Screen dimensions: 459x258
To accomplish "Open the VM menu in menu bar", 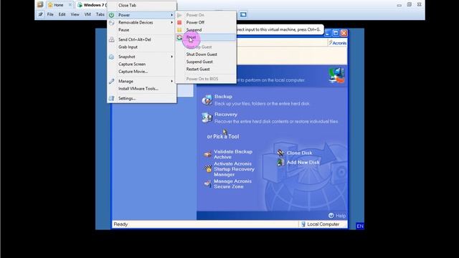I will tap(87, 14).
